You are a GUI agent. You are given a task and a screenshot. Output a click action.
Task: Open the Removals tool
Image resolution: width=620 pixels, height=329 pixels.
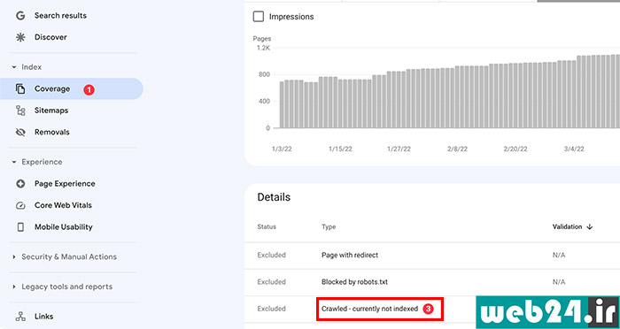click(52, 133)
